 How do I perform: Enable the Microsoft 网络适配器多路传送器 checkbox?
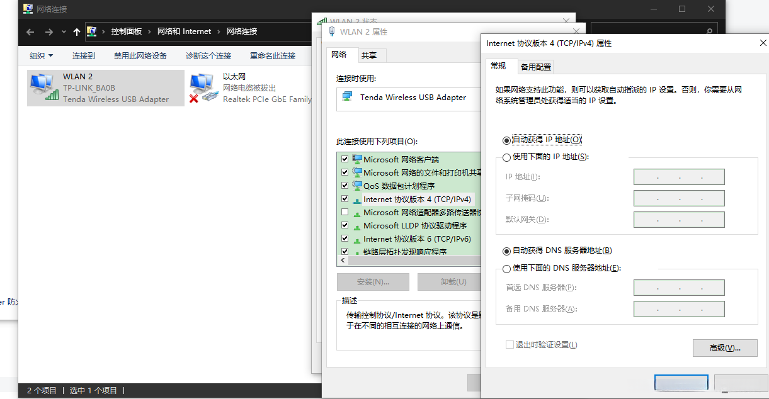pyautogui.click(x=345, y=212)
